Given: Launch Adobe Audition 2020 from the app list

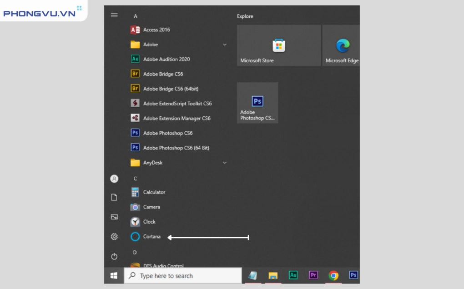Looking at the screenshot, I should click(x=166, y=60).
